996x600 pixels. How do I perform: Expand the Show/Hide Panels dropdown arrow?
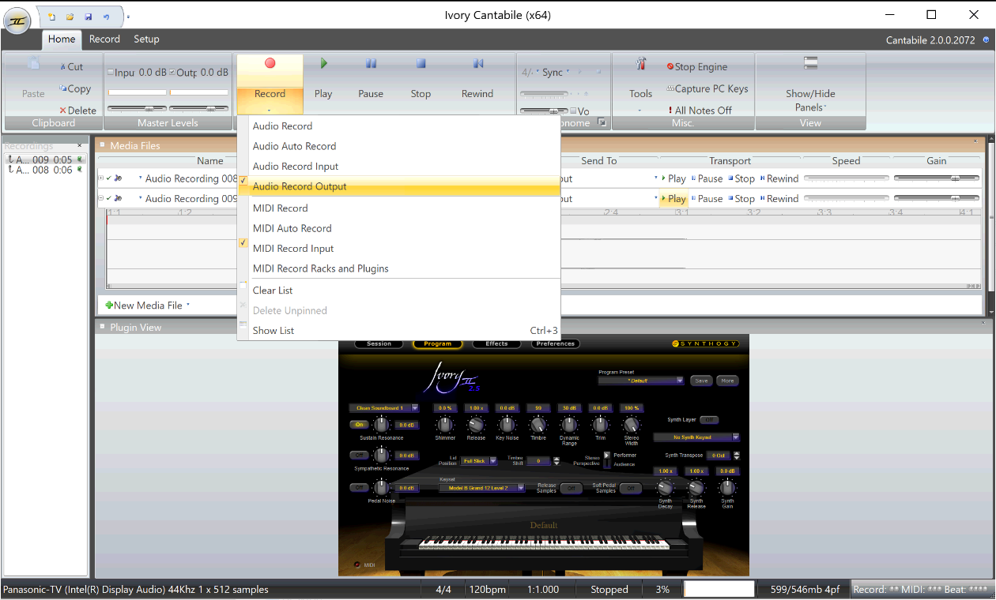825,107
